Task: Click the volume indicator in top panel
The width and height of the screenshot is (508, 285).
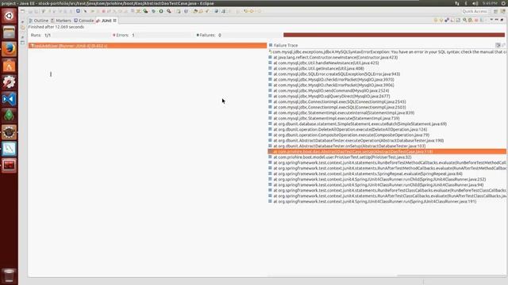Action: point(475,3)
